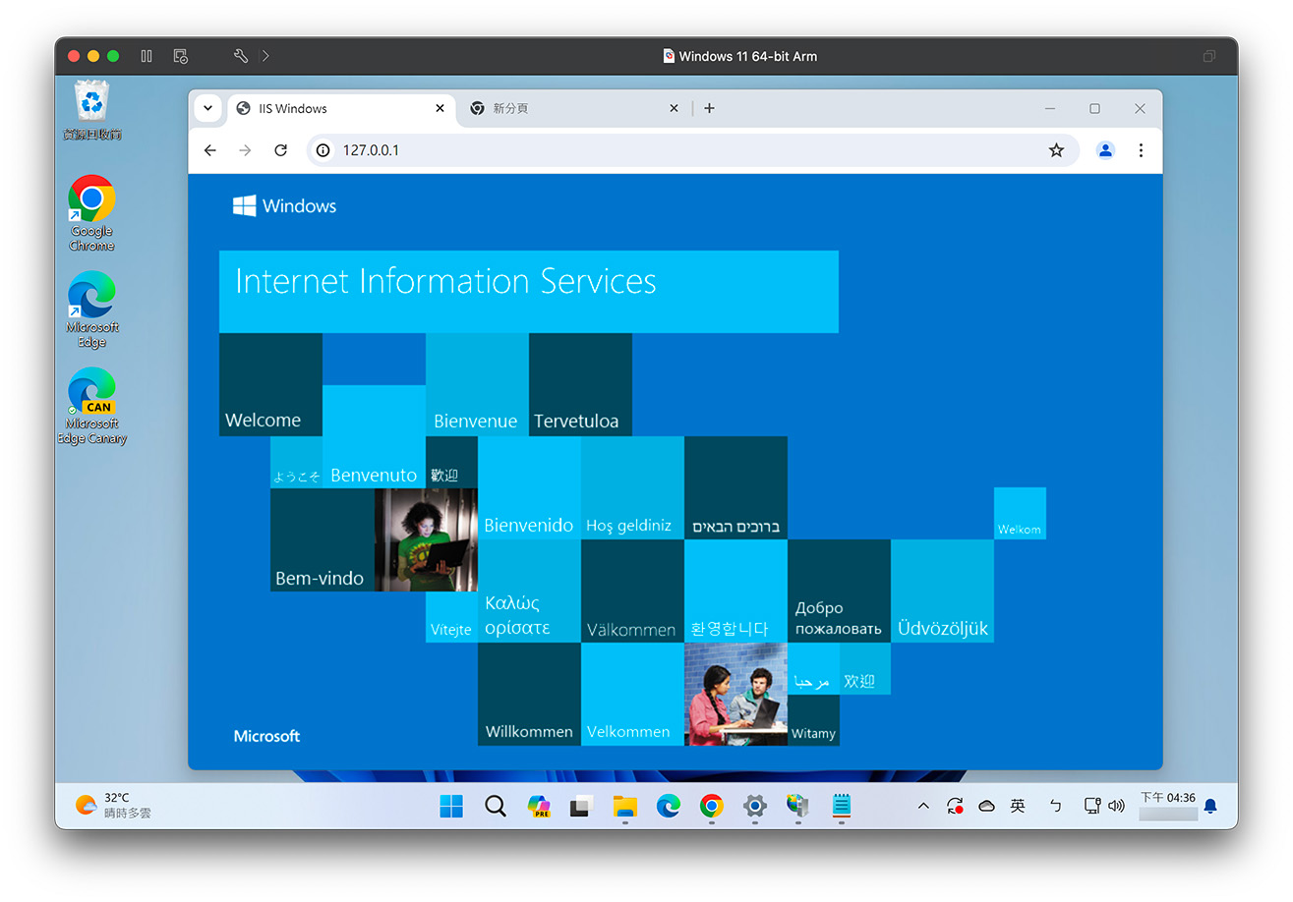Screen dimensions: 1293x902
Task: Click the Benvenuto tile
Action: coord(374,436)
